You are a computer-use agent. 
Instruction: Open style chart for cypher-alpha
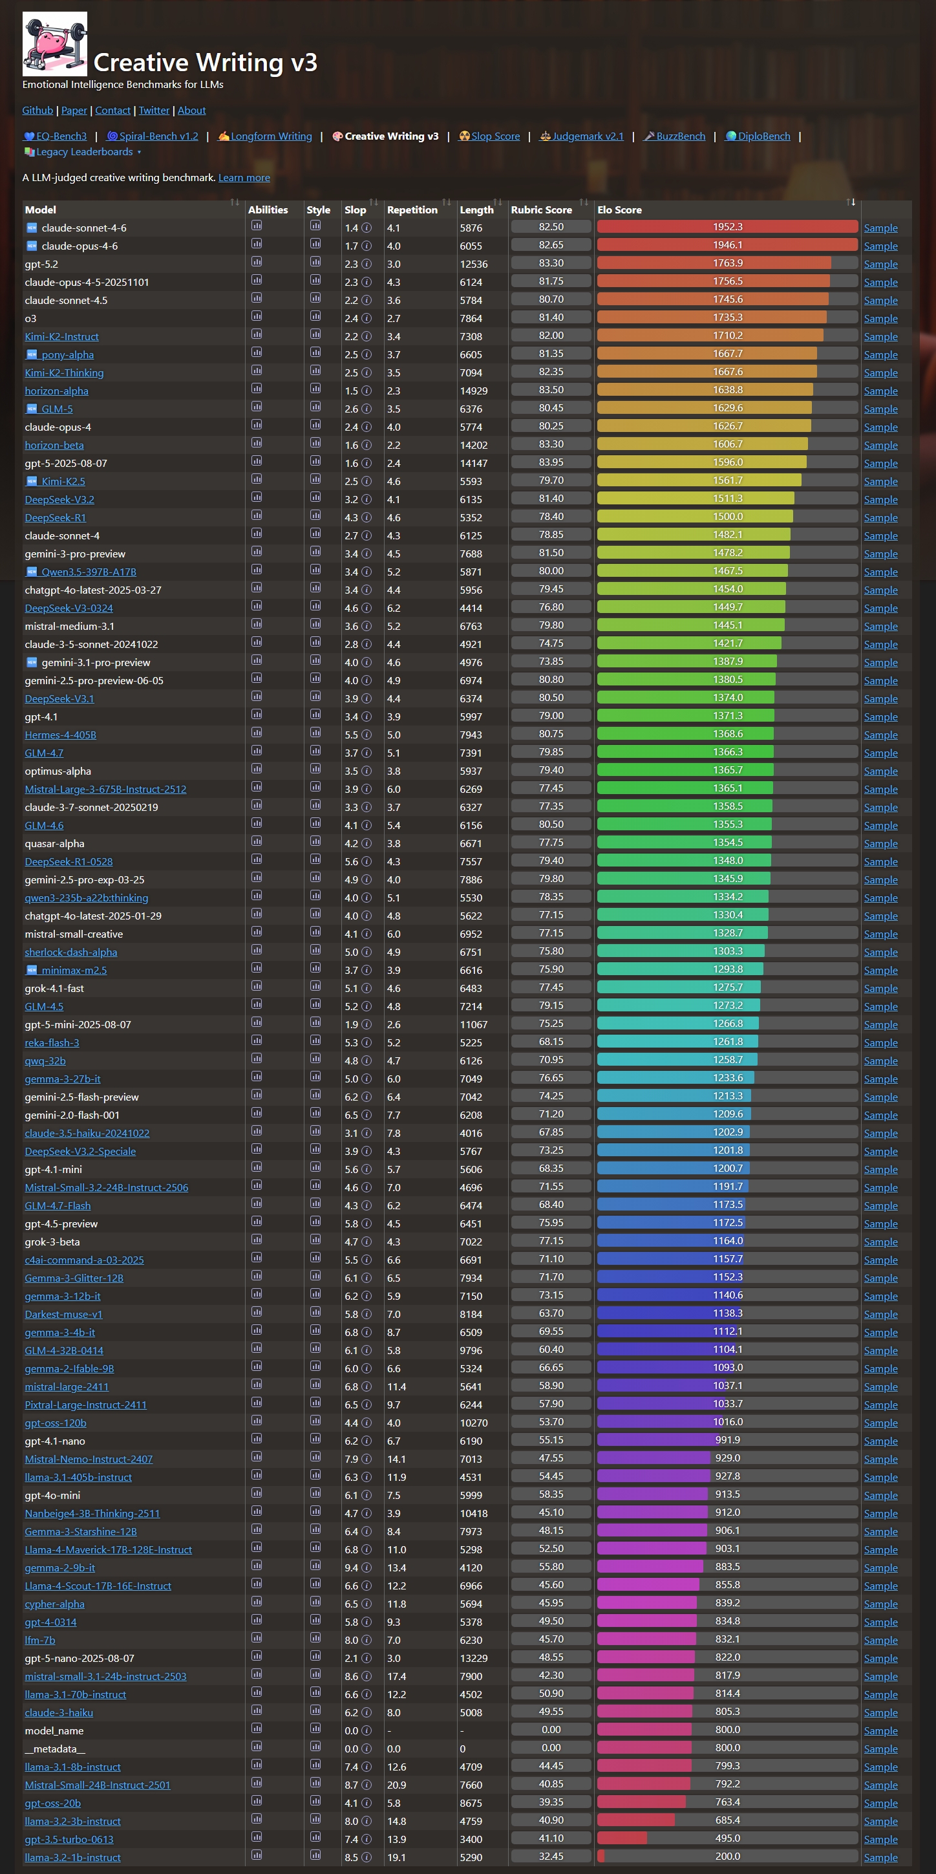pyautogui.click(x=315, y=1602)
